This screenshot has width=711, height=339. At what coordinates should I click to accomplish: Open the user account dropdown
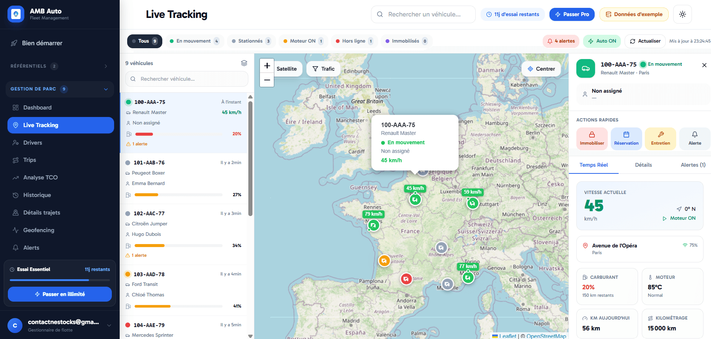(x=60, y=325)
